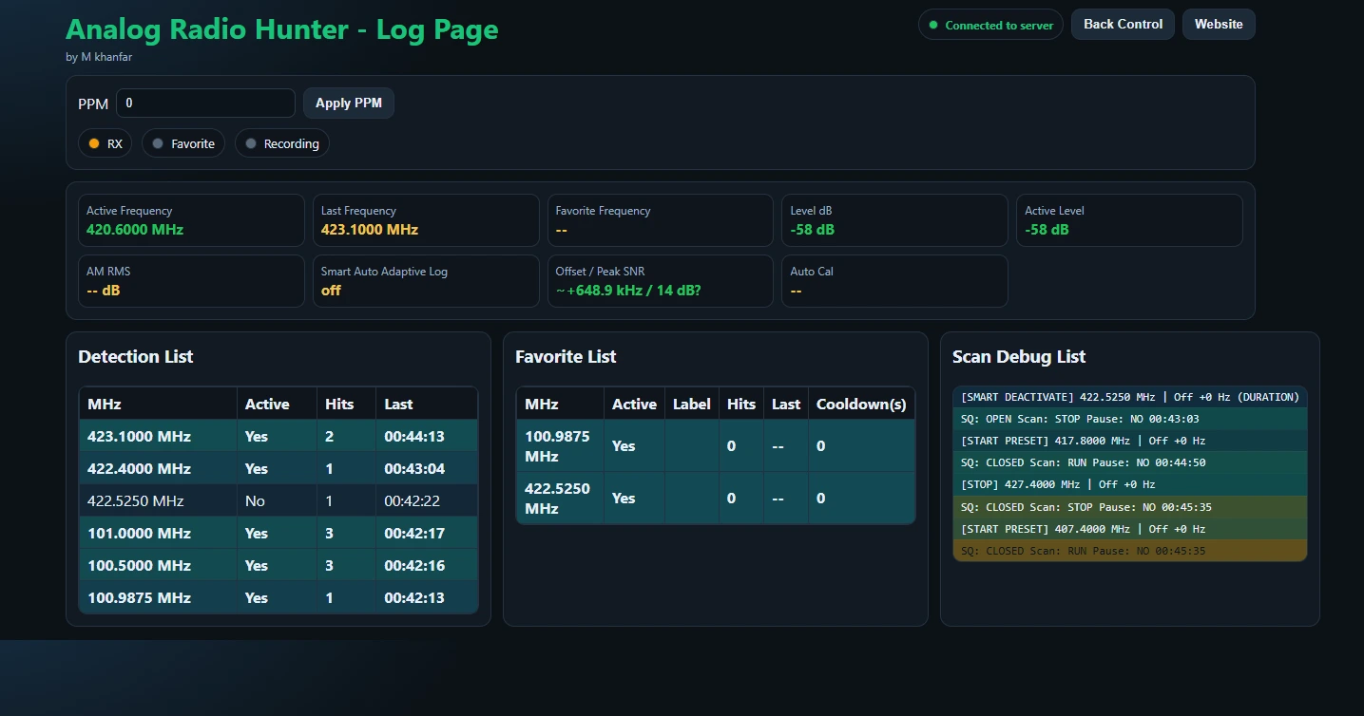Toggle the RX mode indicator pill

[105, 143]
